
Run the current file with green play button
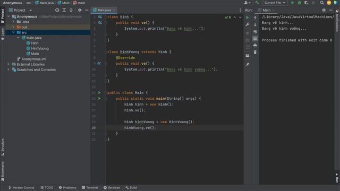[293, 3]
